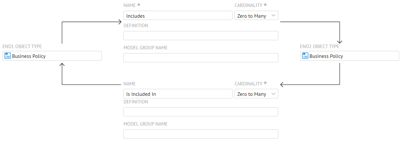Click the required NAME label above Includes
This screenshot has height=142, width=402.
pos(130,5)
